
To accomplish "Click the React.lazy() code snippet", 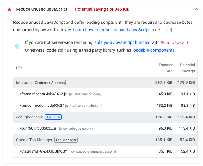I will (174, 43).
